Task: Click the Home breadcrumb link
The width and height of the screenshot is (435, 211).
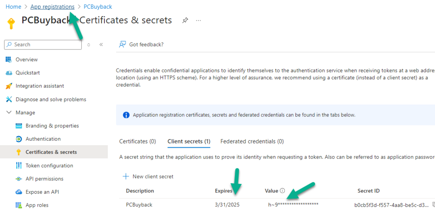Action: coord(13,6)
